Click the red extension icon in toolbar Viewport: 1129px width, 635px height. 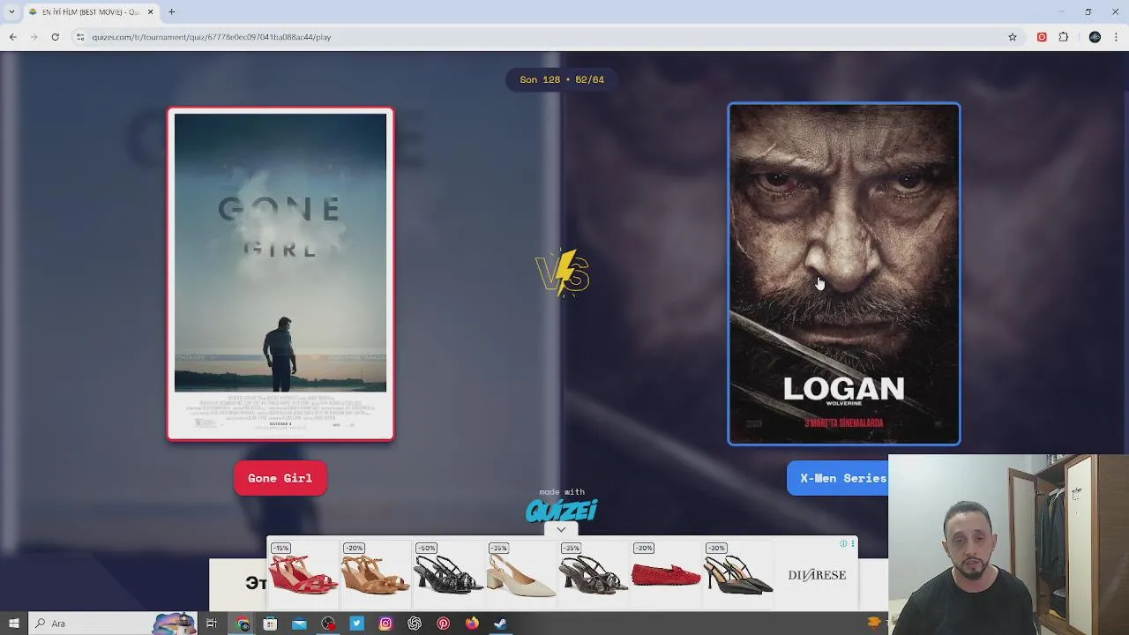pos(1042,37)
